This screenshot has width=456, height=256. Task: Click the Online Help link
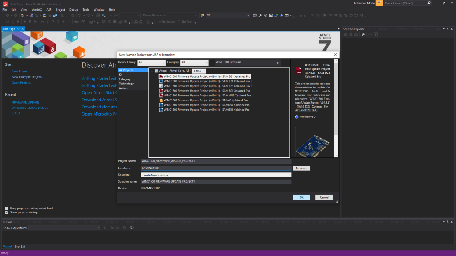coord(308,117)
